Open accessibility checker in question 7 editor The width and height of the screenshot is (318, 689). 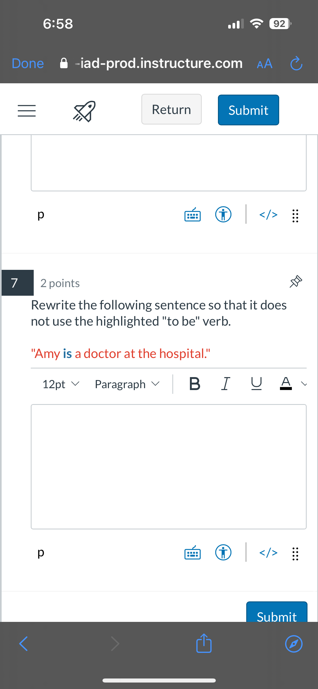[223, 552]
